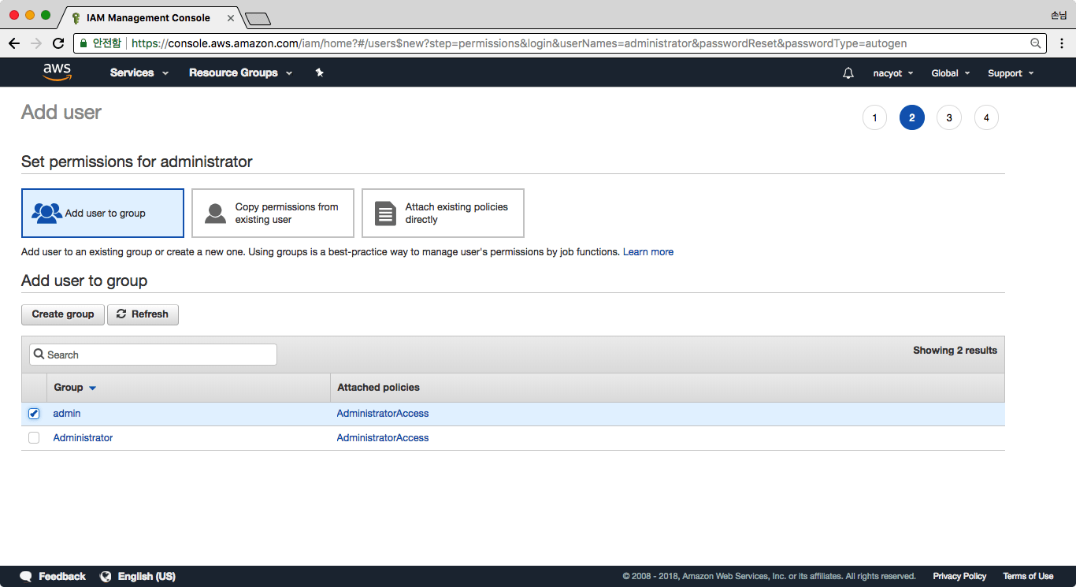
Task: Open the Terms of Use link
Action: click(1028, 576)
